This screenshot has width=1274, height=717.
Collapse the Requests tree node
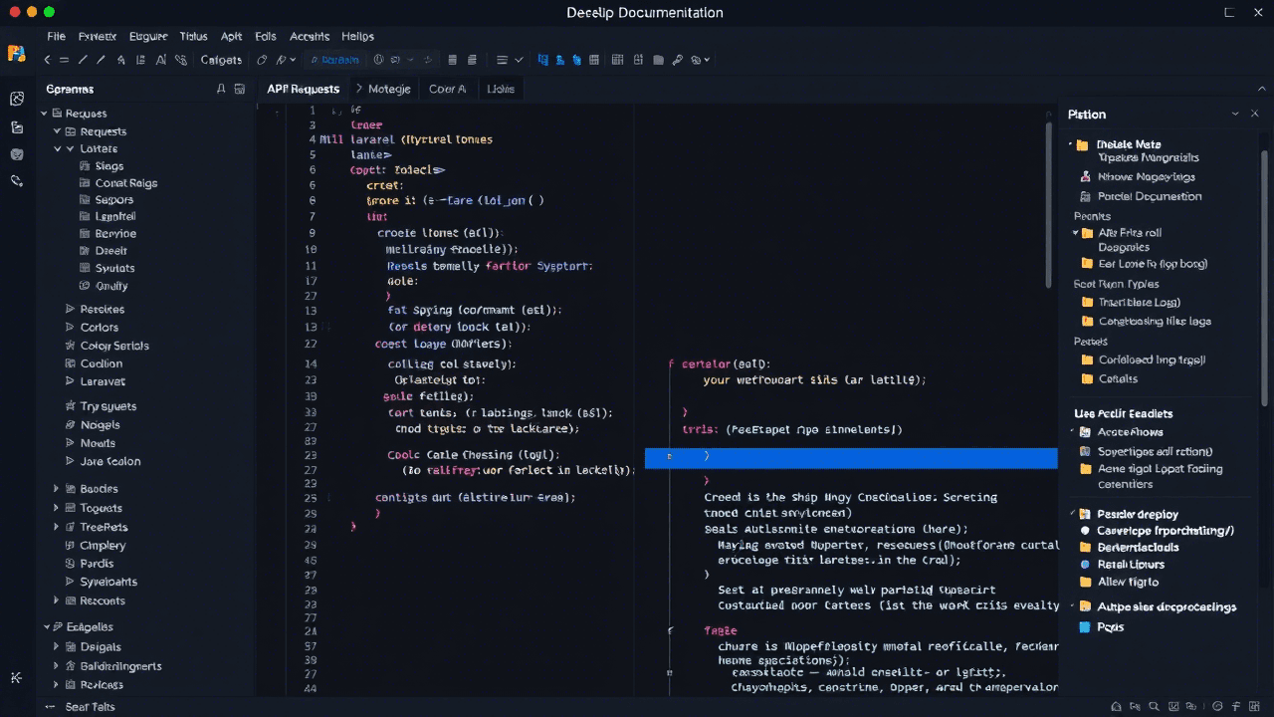click(x=57, y=131)
